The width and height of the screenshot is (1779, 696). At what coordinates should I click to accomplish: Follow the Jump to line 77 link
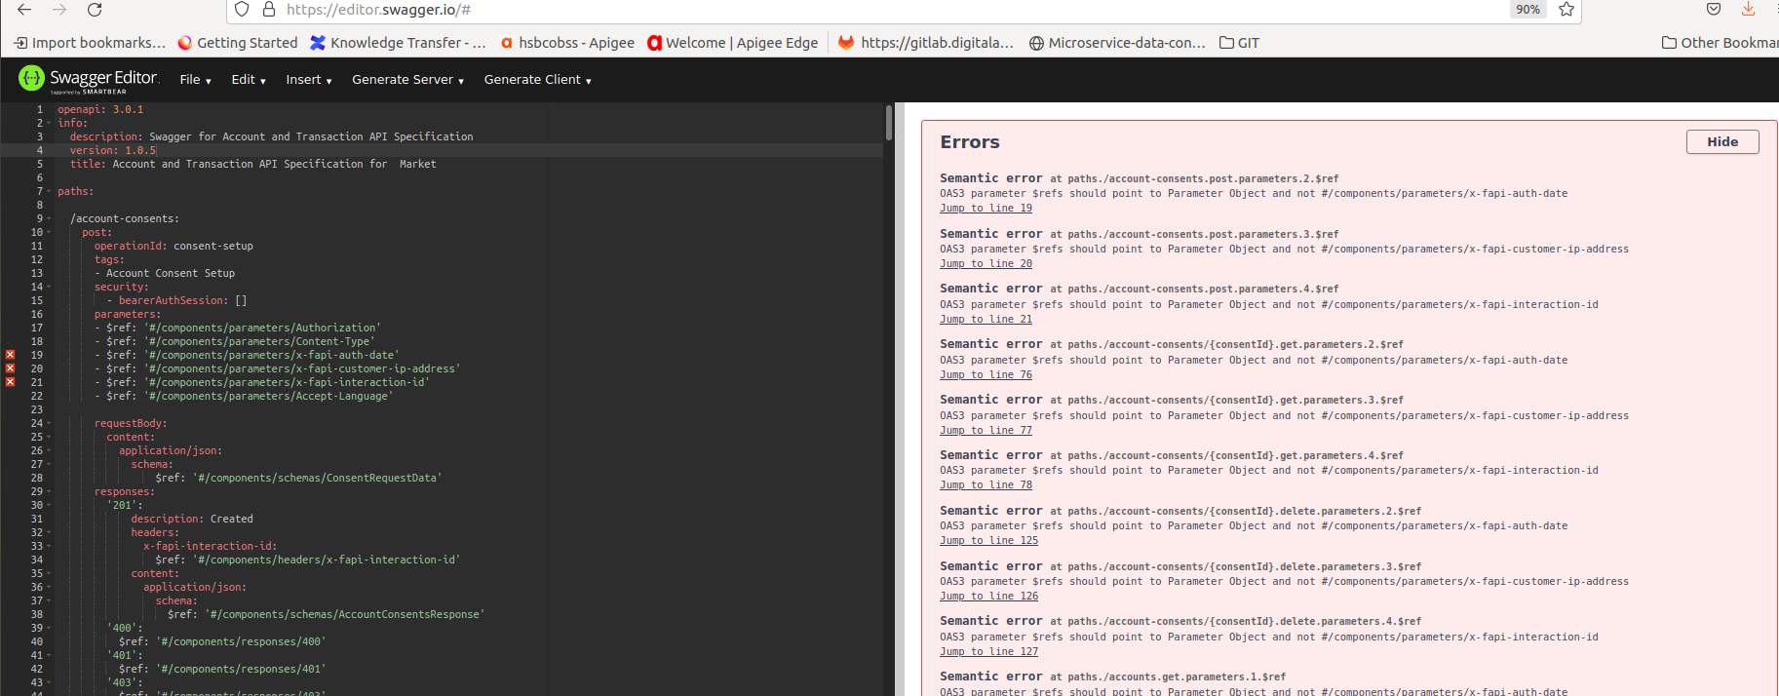(x=986, y=431)
